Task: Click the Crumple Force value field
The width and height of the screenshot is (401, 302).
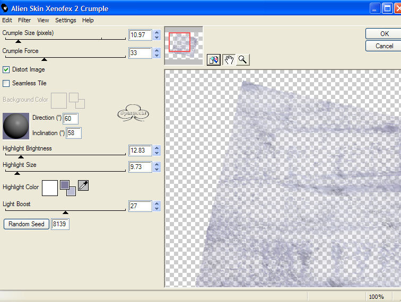Action: [140, 53]
